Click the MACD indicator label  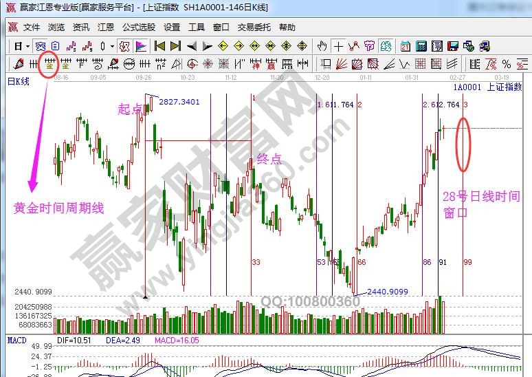click(16, 340)
